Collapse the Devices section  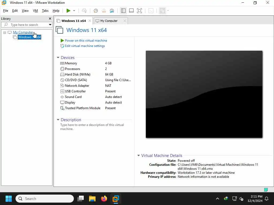[58, 58]
